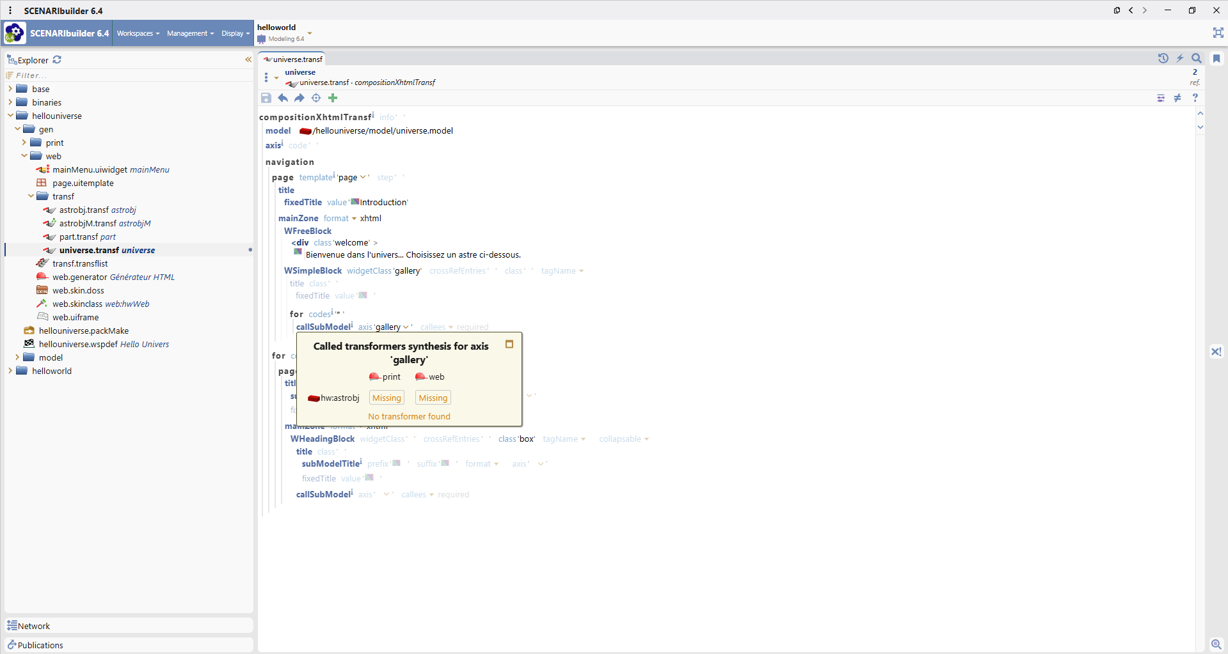Click the search magnifier icon

click(1196, 58)
